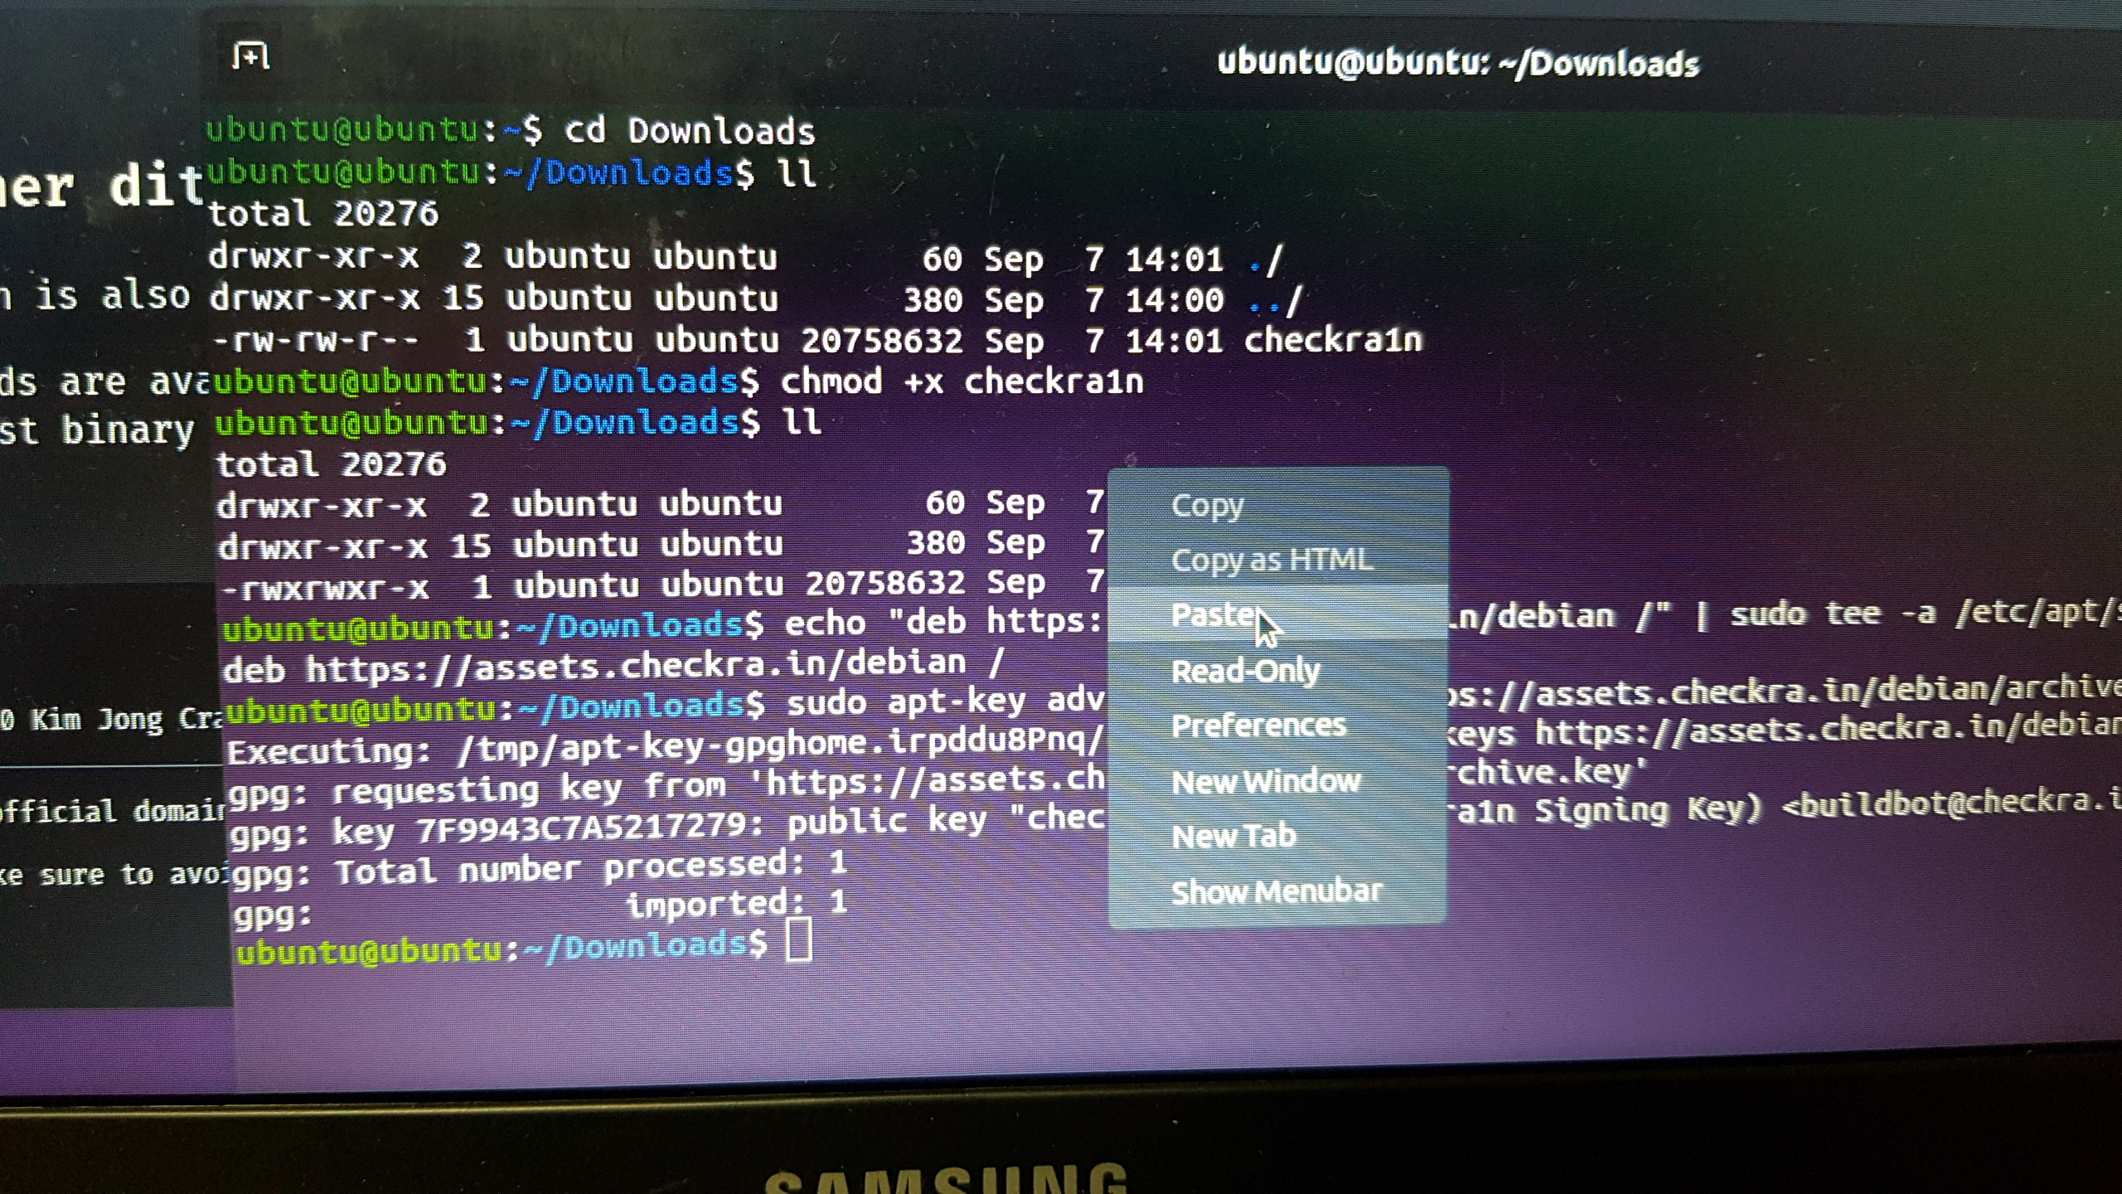Click the -rwxrwxr-x permissions text
Image resolution: width=2122 pixels, height=1194 pixels.
point(325,588)
